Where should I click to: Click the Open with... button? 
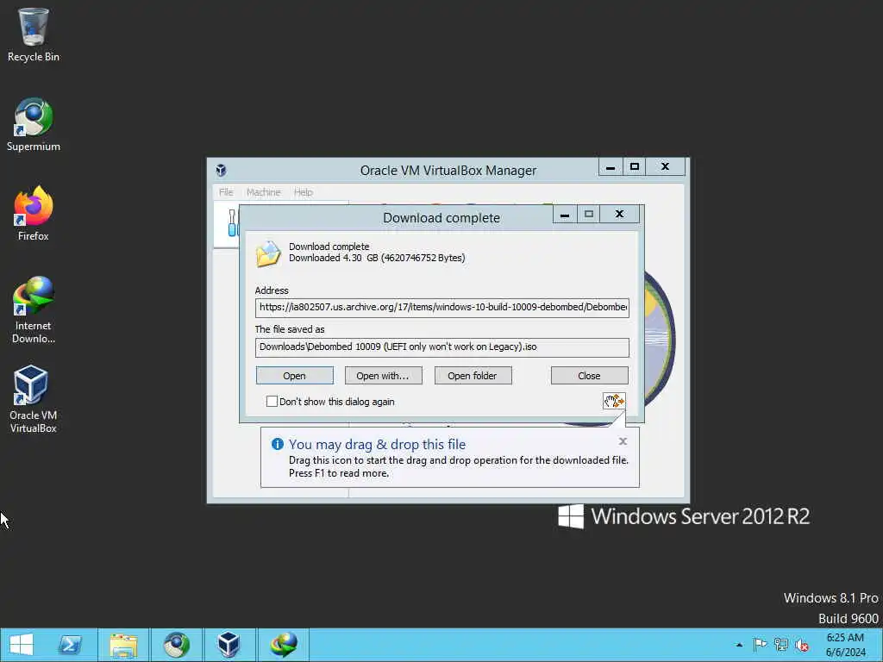coord(383,376)
